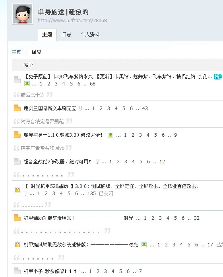Click reply quote 婚后三十岁
Image resolution: width=223 pixels, height=277 pixels.
pyautogui.click(x=33, y=95)
